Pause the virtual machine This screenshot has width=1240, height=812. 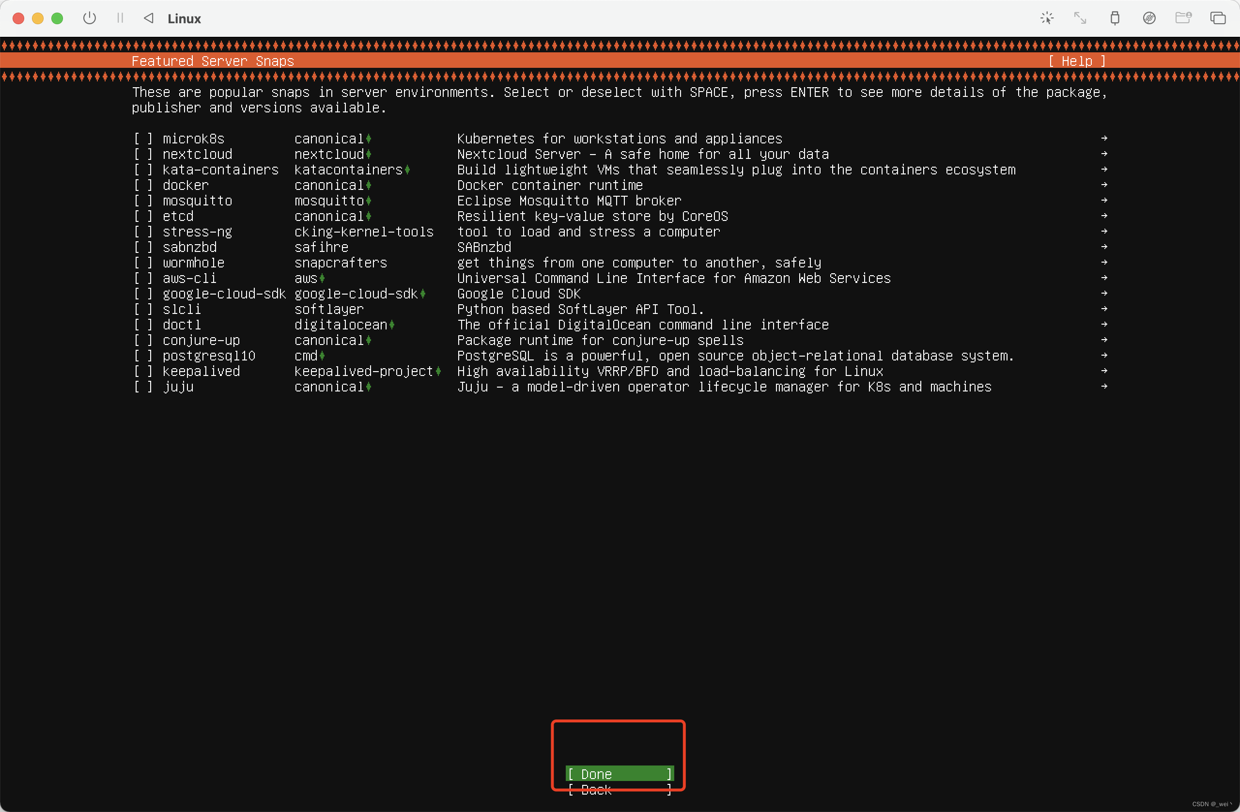[120, 18]
